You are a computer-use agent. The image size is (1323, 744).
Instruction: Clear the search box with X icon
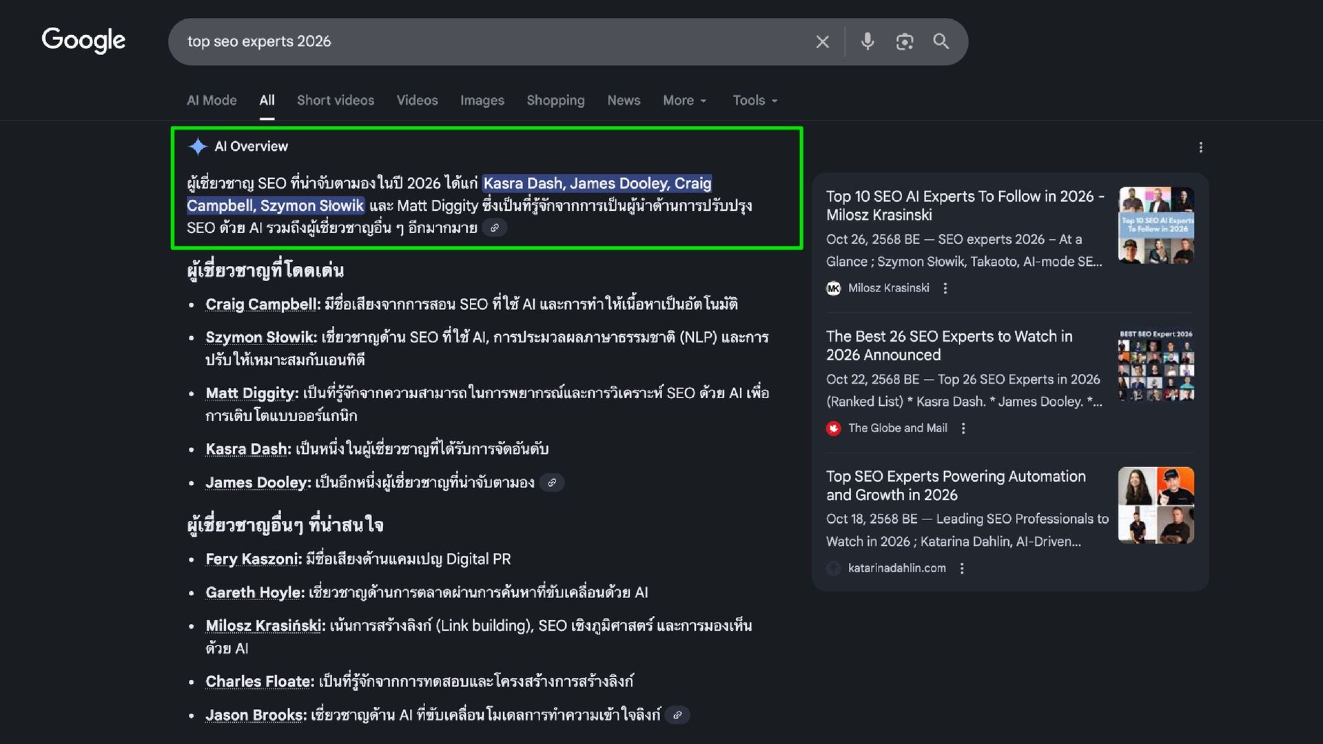click(822, 42)
